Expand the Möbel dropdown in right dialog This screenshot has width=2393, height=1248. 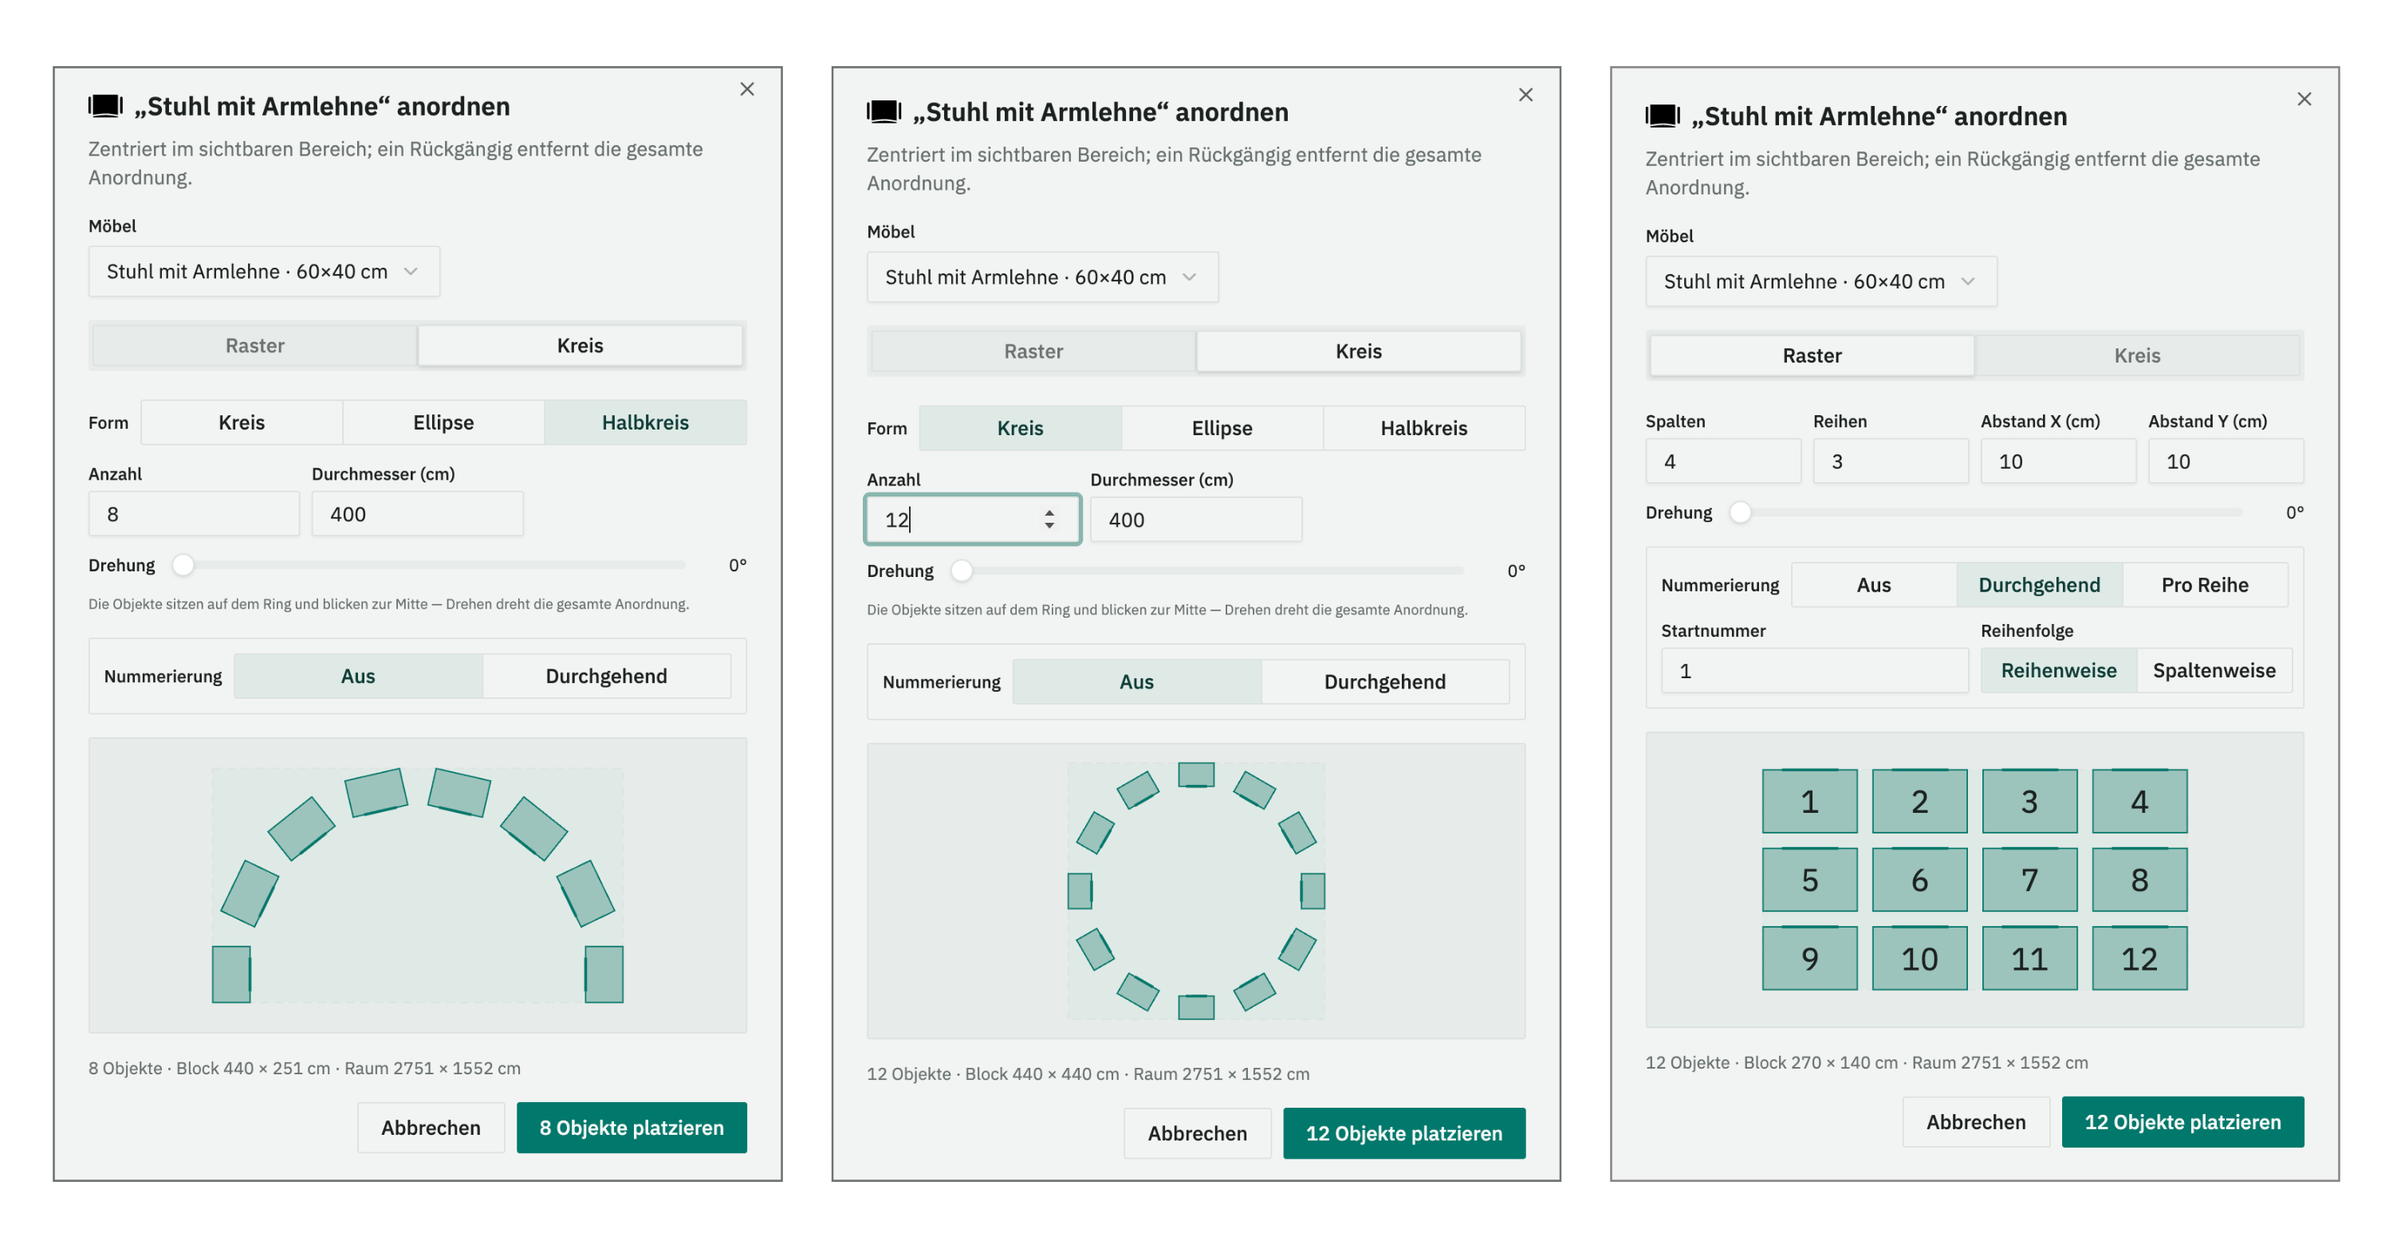(x=1820, y=281)
